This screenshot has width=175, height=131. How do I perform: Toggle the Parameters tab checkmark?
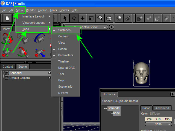(54, 55)
